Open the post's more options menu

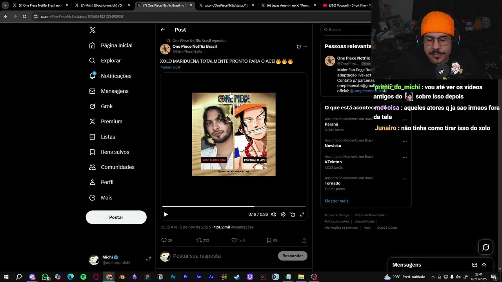click(306, 47)
